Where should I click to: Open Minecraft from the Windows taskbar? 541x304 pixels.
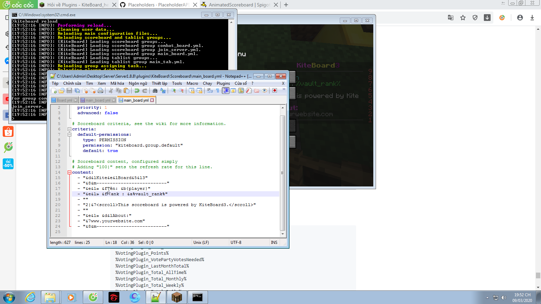(177, 297)
